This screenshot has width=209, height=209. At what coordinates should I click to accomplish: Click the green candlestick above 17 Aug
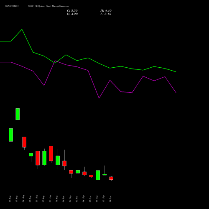point(11,135)
